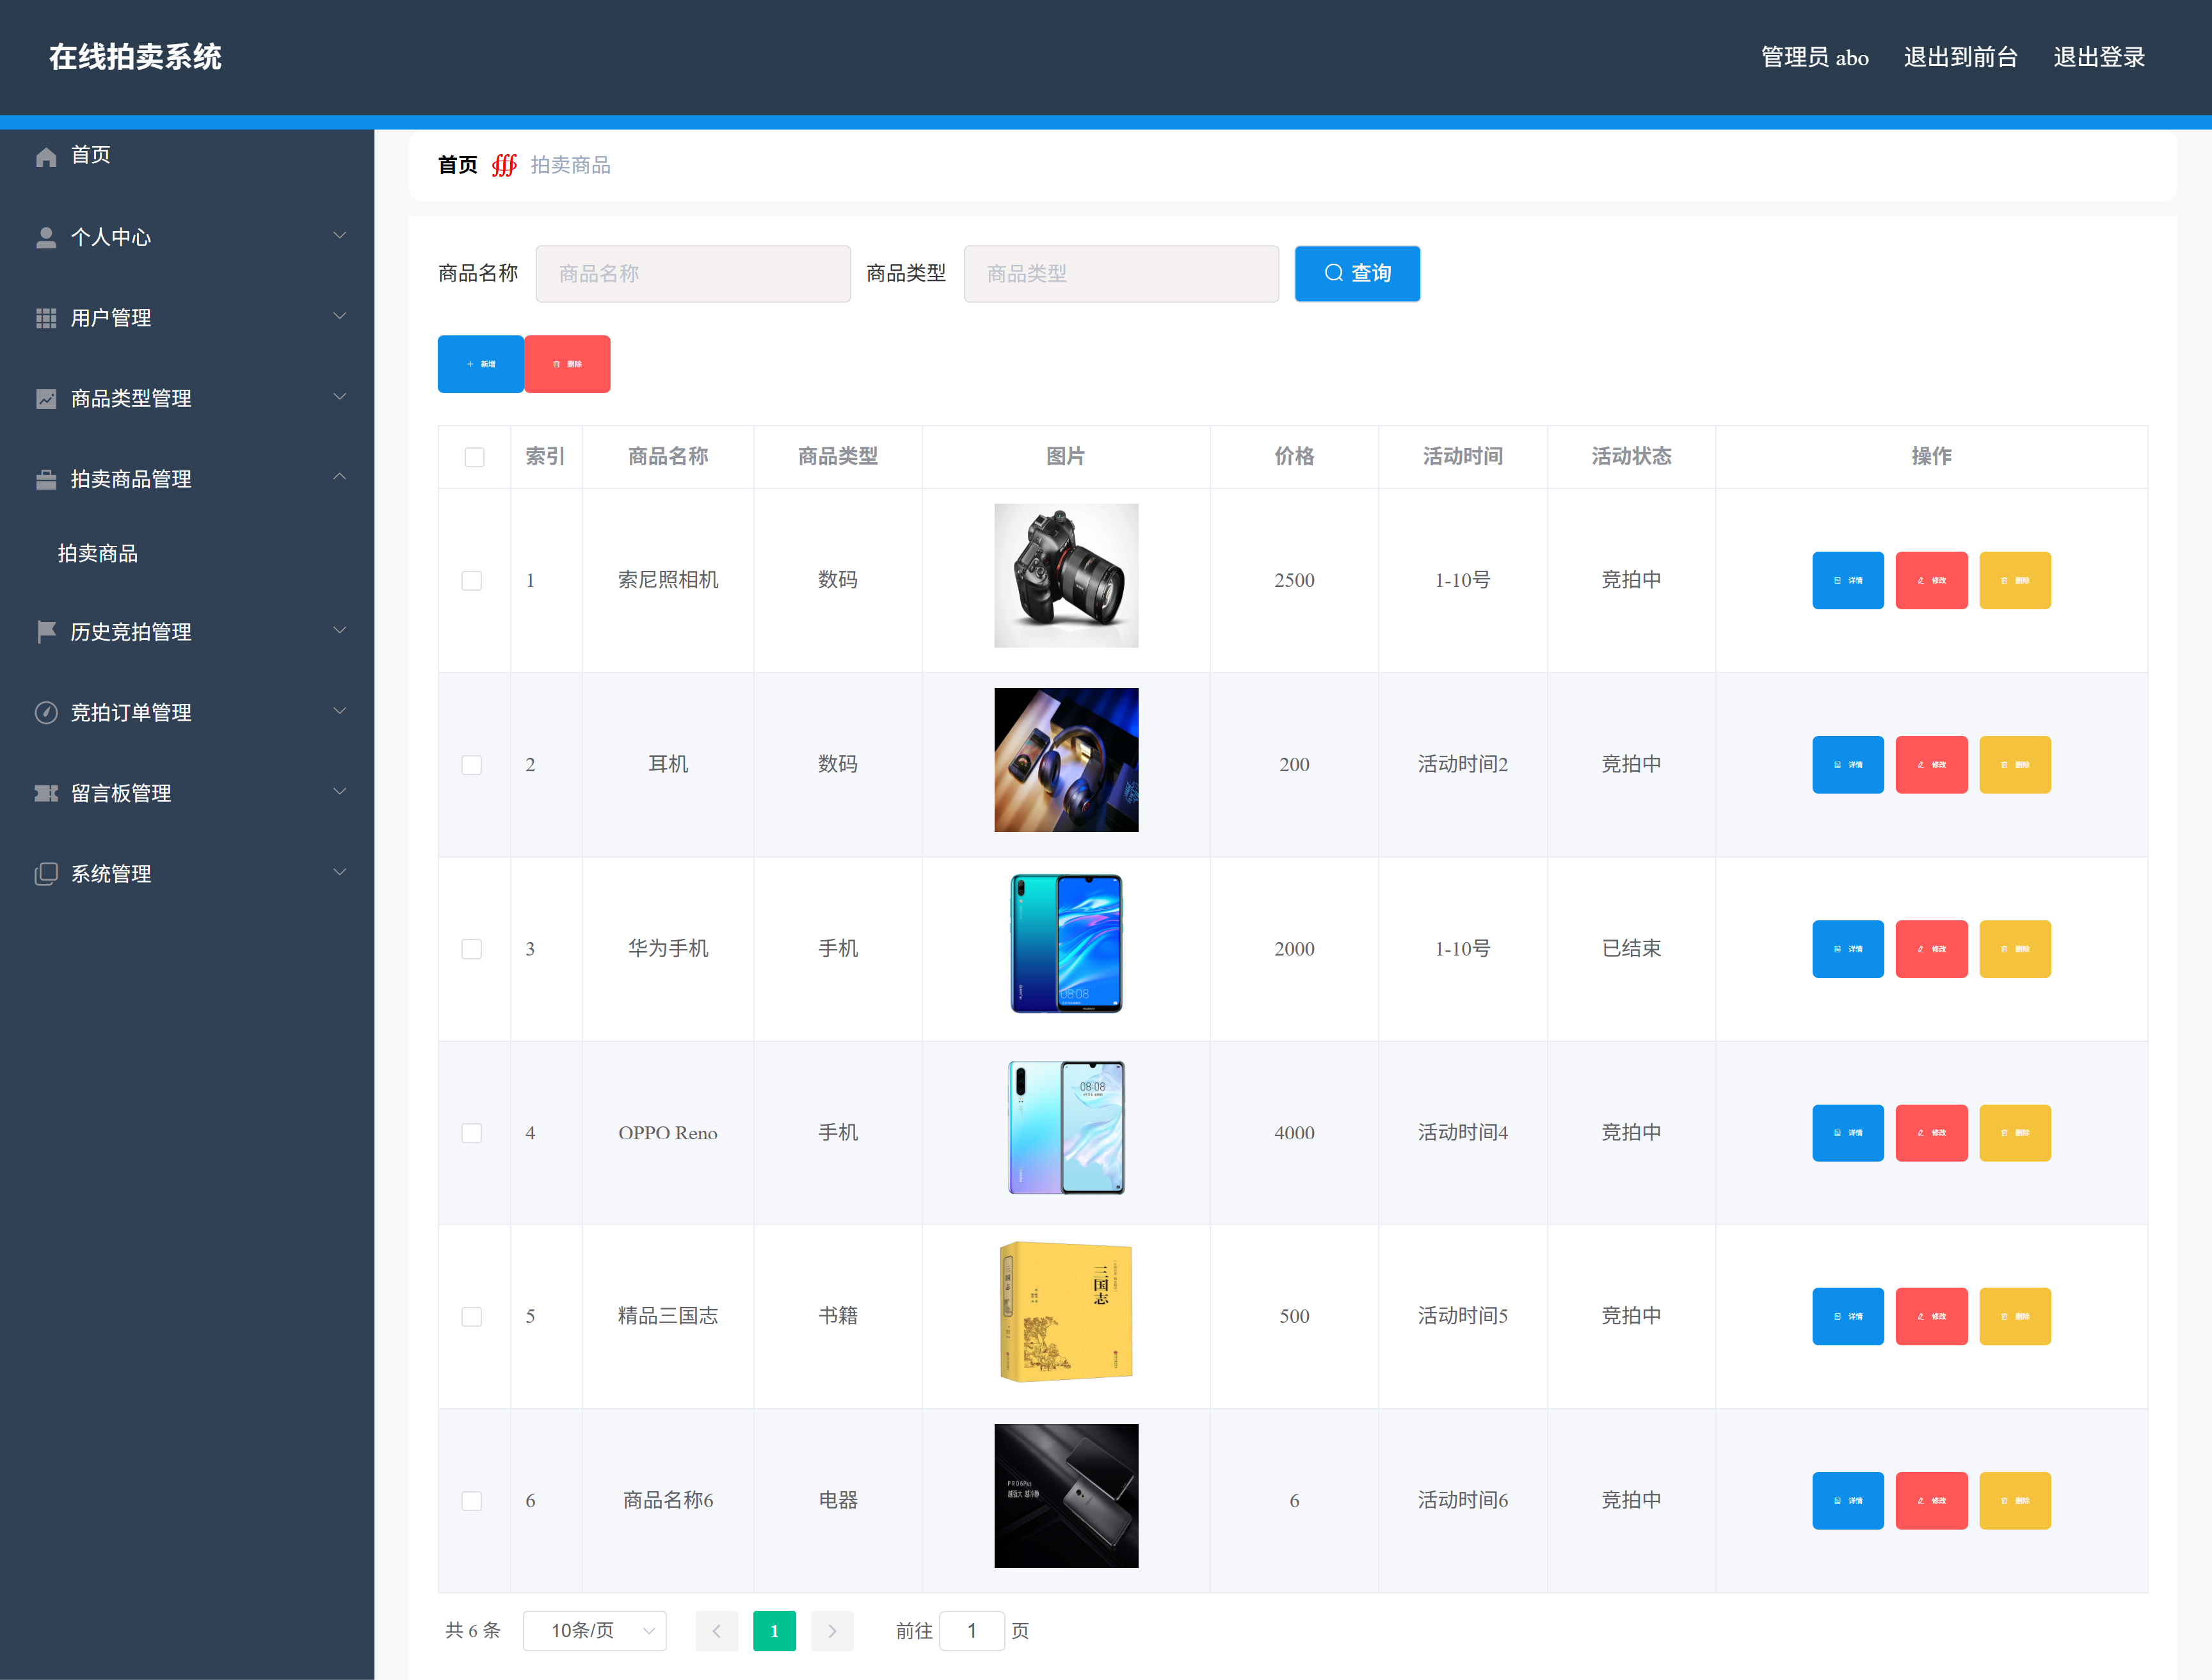The width and height of the screenshot is (2212, 1680).
Task: Click the compass icon for 竞拍订单管理
Action: click(46, 712)
